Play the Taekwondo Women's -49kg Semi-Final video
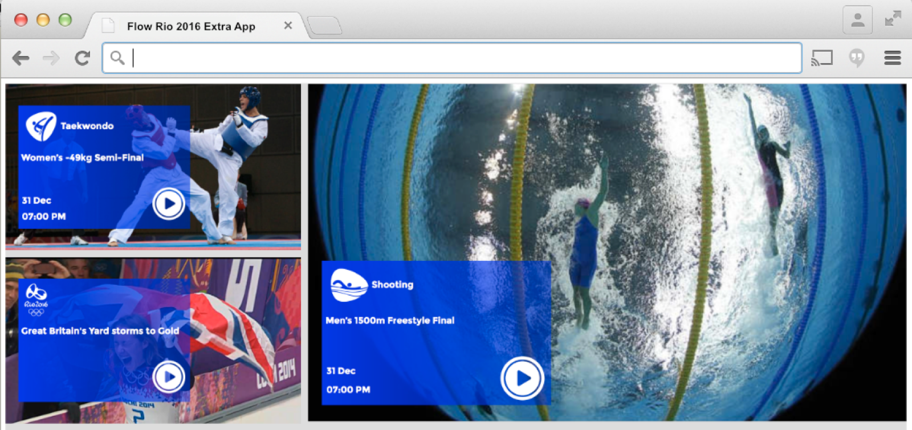The height and width of the screenshot is (430, 912). click(x=169, y=203)
